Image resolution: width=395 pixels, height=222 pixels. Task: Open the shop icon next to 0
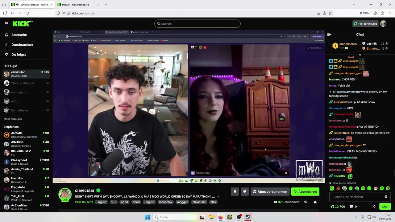351,207
